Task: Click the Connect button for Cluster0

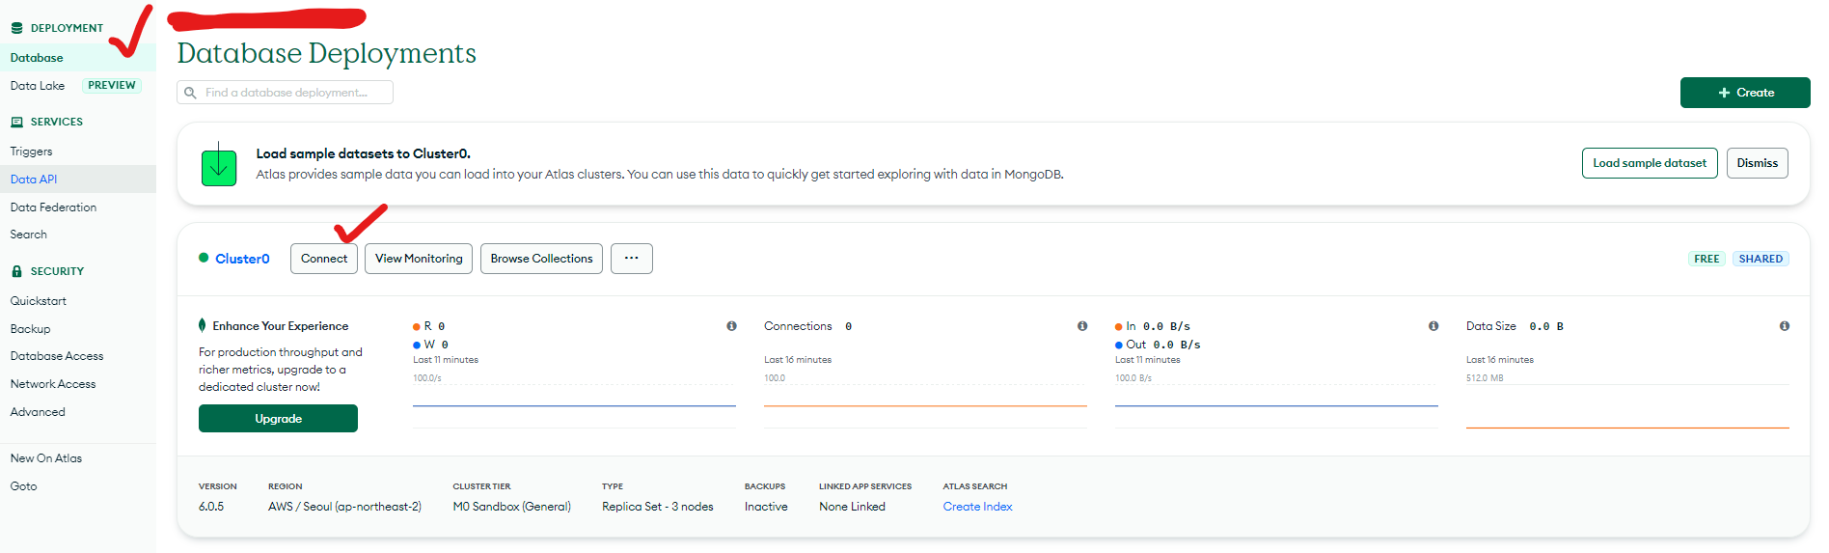Action: tap(324, 259)
